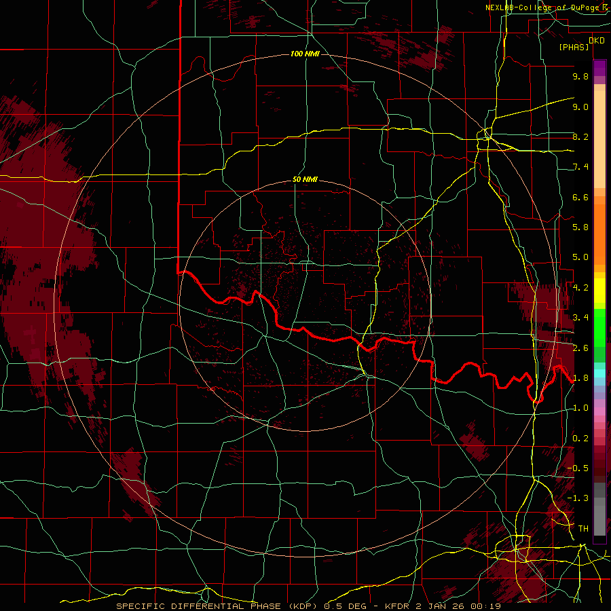
Task: Click the -1.3 scale value
Action: pos(578,498)
